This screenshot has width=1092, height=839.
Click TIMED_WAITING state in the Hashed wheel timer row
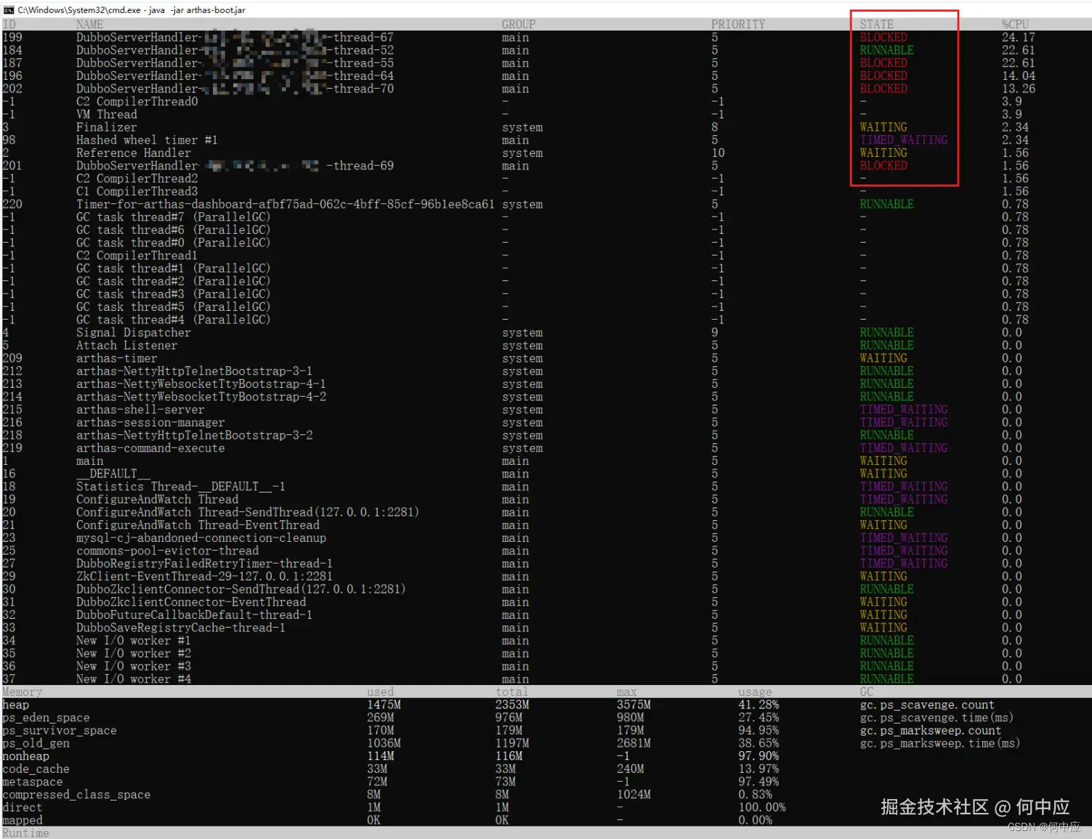(903, 140)
